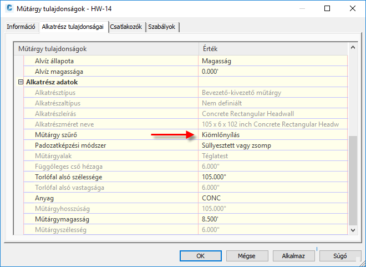Click the Alkatrész tulajdonságai tab
Screen dimensions: 366x267
tap(73, 27)
